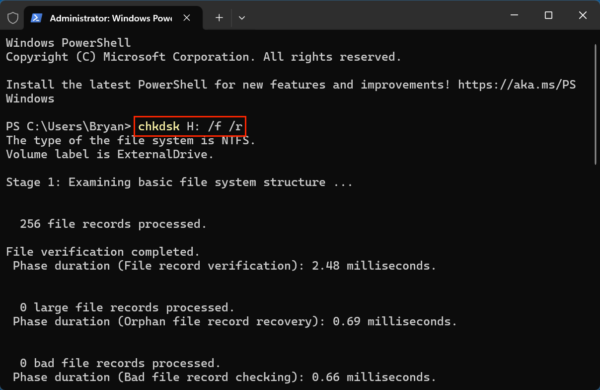The image size is (600, 390).
Task: Minimize the terminal window
Action: pos(514,15)
